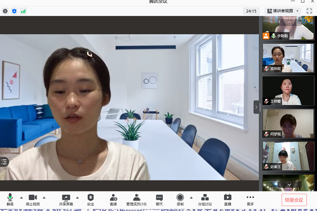Screen dimensions: 317x211
Task: Select participant 何梦瑶's video thumbnail
Action: click(288, 123)
